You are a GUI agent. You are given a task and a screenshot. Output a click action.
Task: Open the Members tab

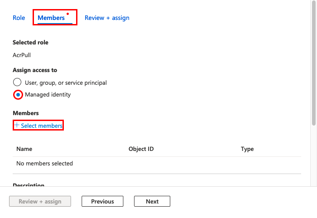point(51,18)
